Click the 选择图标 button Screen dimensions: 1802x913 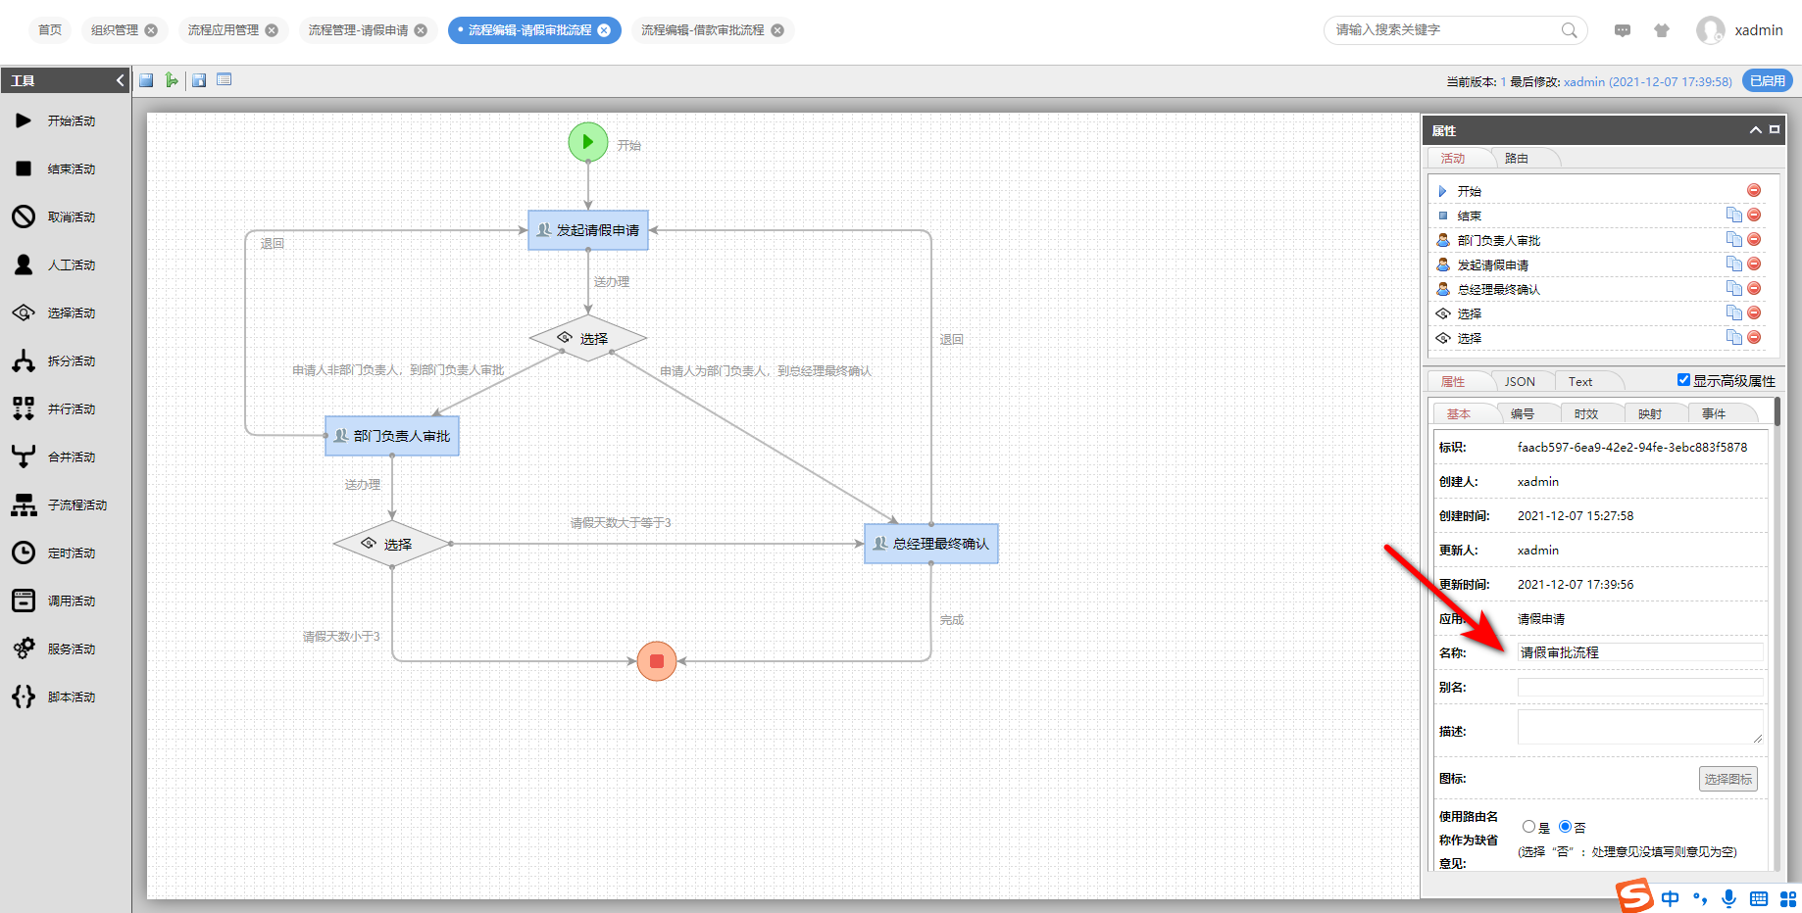coord(1727,779)
